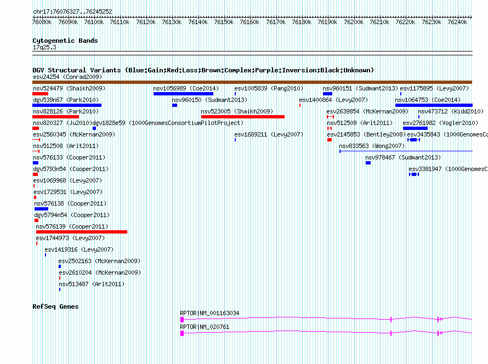Click the chr17:76076327..76245252 region text
Viewport: 488px width, 364px height.
(72, 12)
